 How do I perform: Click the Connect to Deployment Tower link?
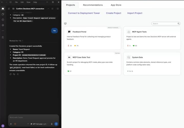coord(84,13)
